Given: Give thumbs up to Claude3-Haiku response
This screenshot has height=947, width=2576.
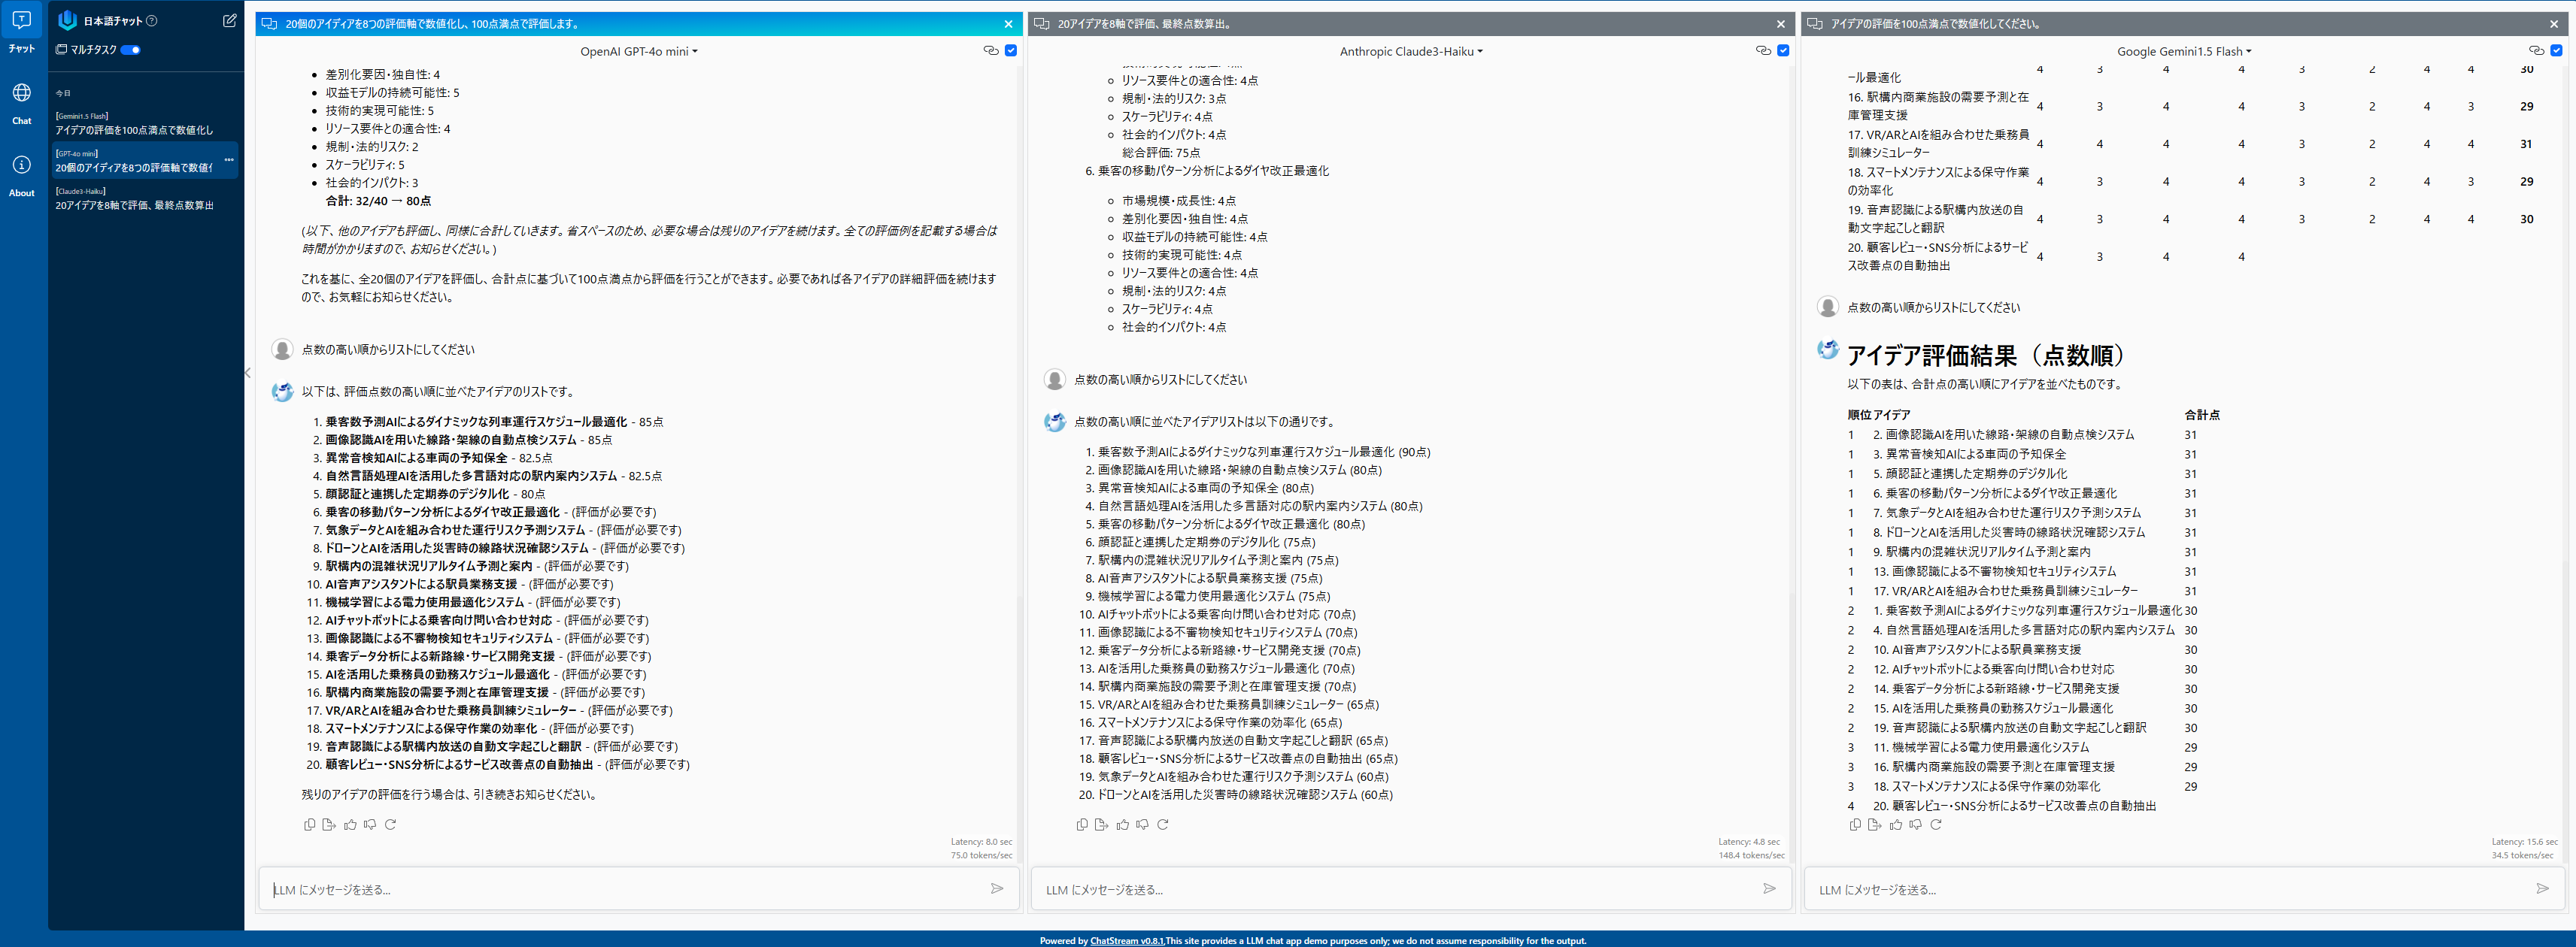Looking at the screenshot, I should point(1122,825).
